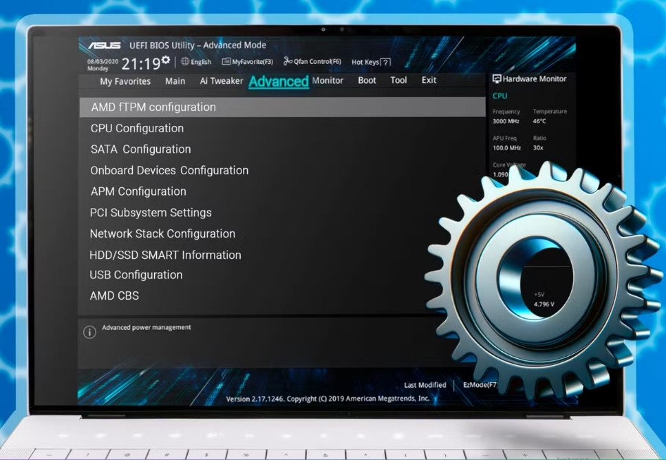Expand AMD fTPM configuration
666x460 pixels.
(x=153, y=107)
